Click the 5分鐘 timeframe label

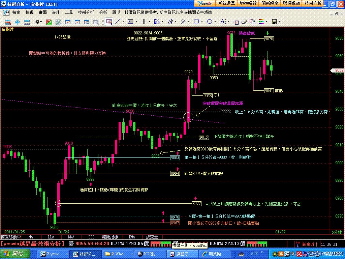337,232
